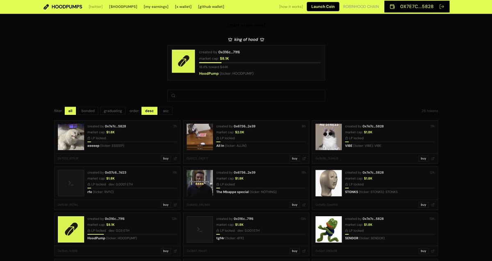Viewport: 492px width, 261px height.
Task: Open external link icon on SENDOR card
Action: click(433, 251)
